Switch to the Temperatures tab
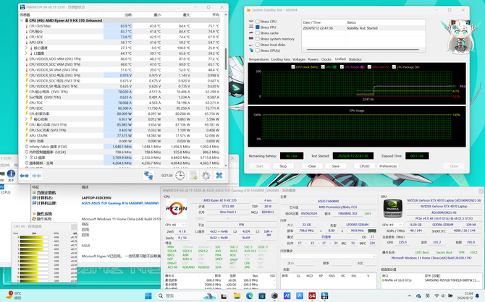 pos(258,59)
